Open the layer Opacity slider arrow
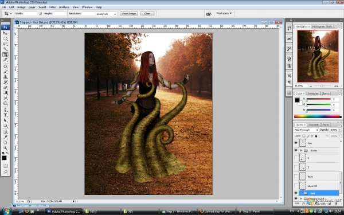 pyautogui.click(x=340, y=130)
